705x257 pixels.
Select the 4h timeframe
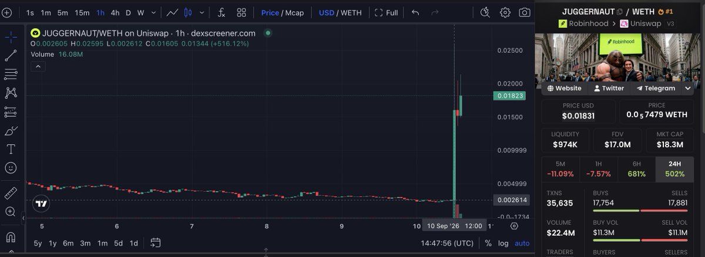115,12
